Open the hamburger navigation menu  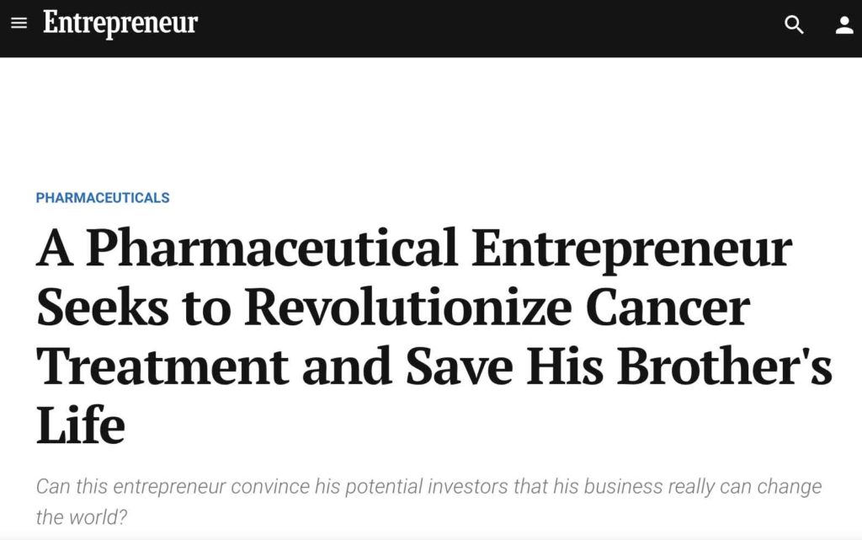pos(19,23)
